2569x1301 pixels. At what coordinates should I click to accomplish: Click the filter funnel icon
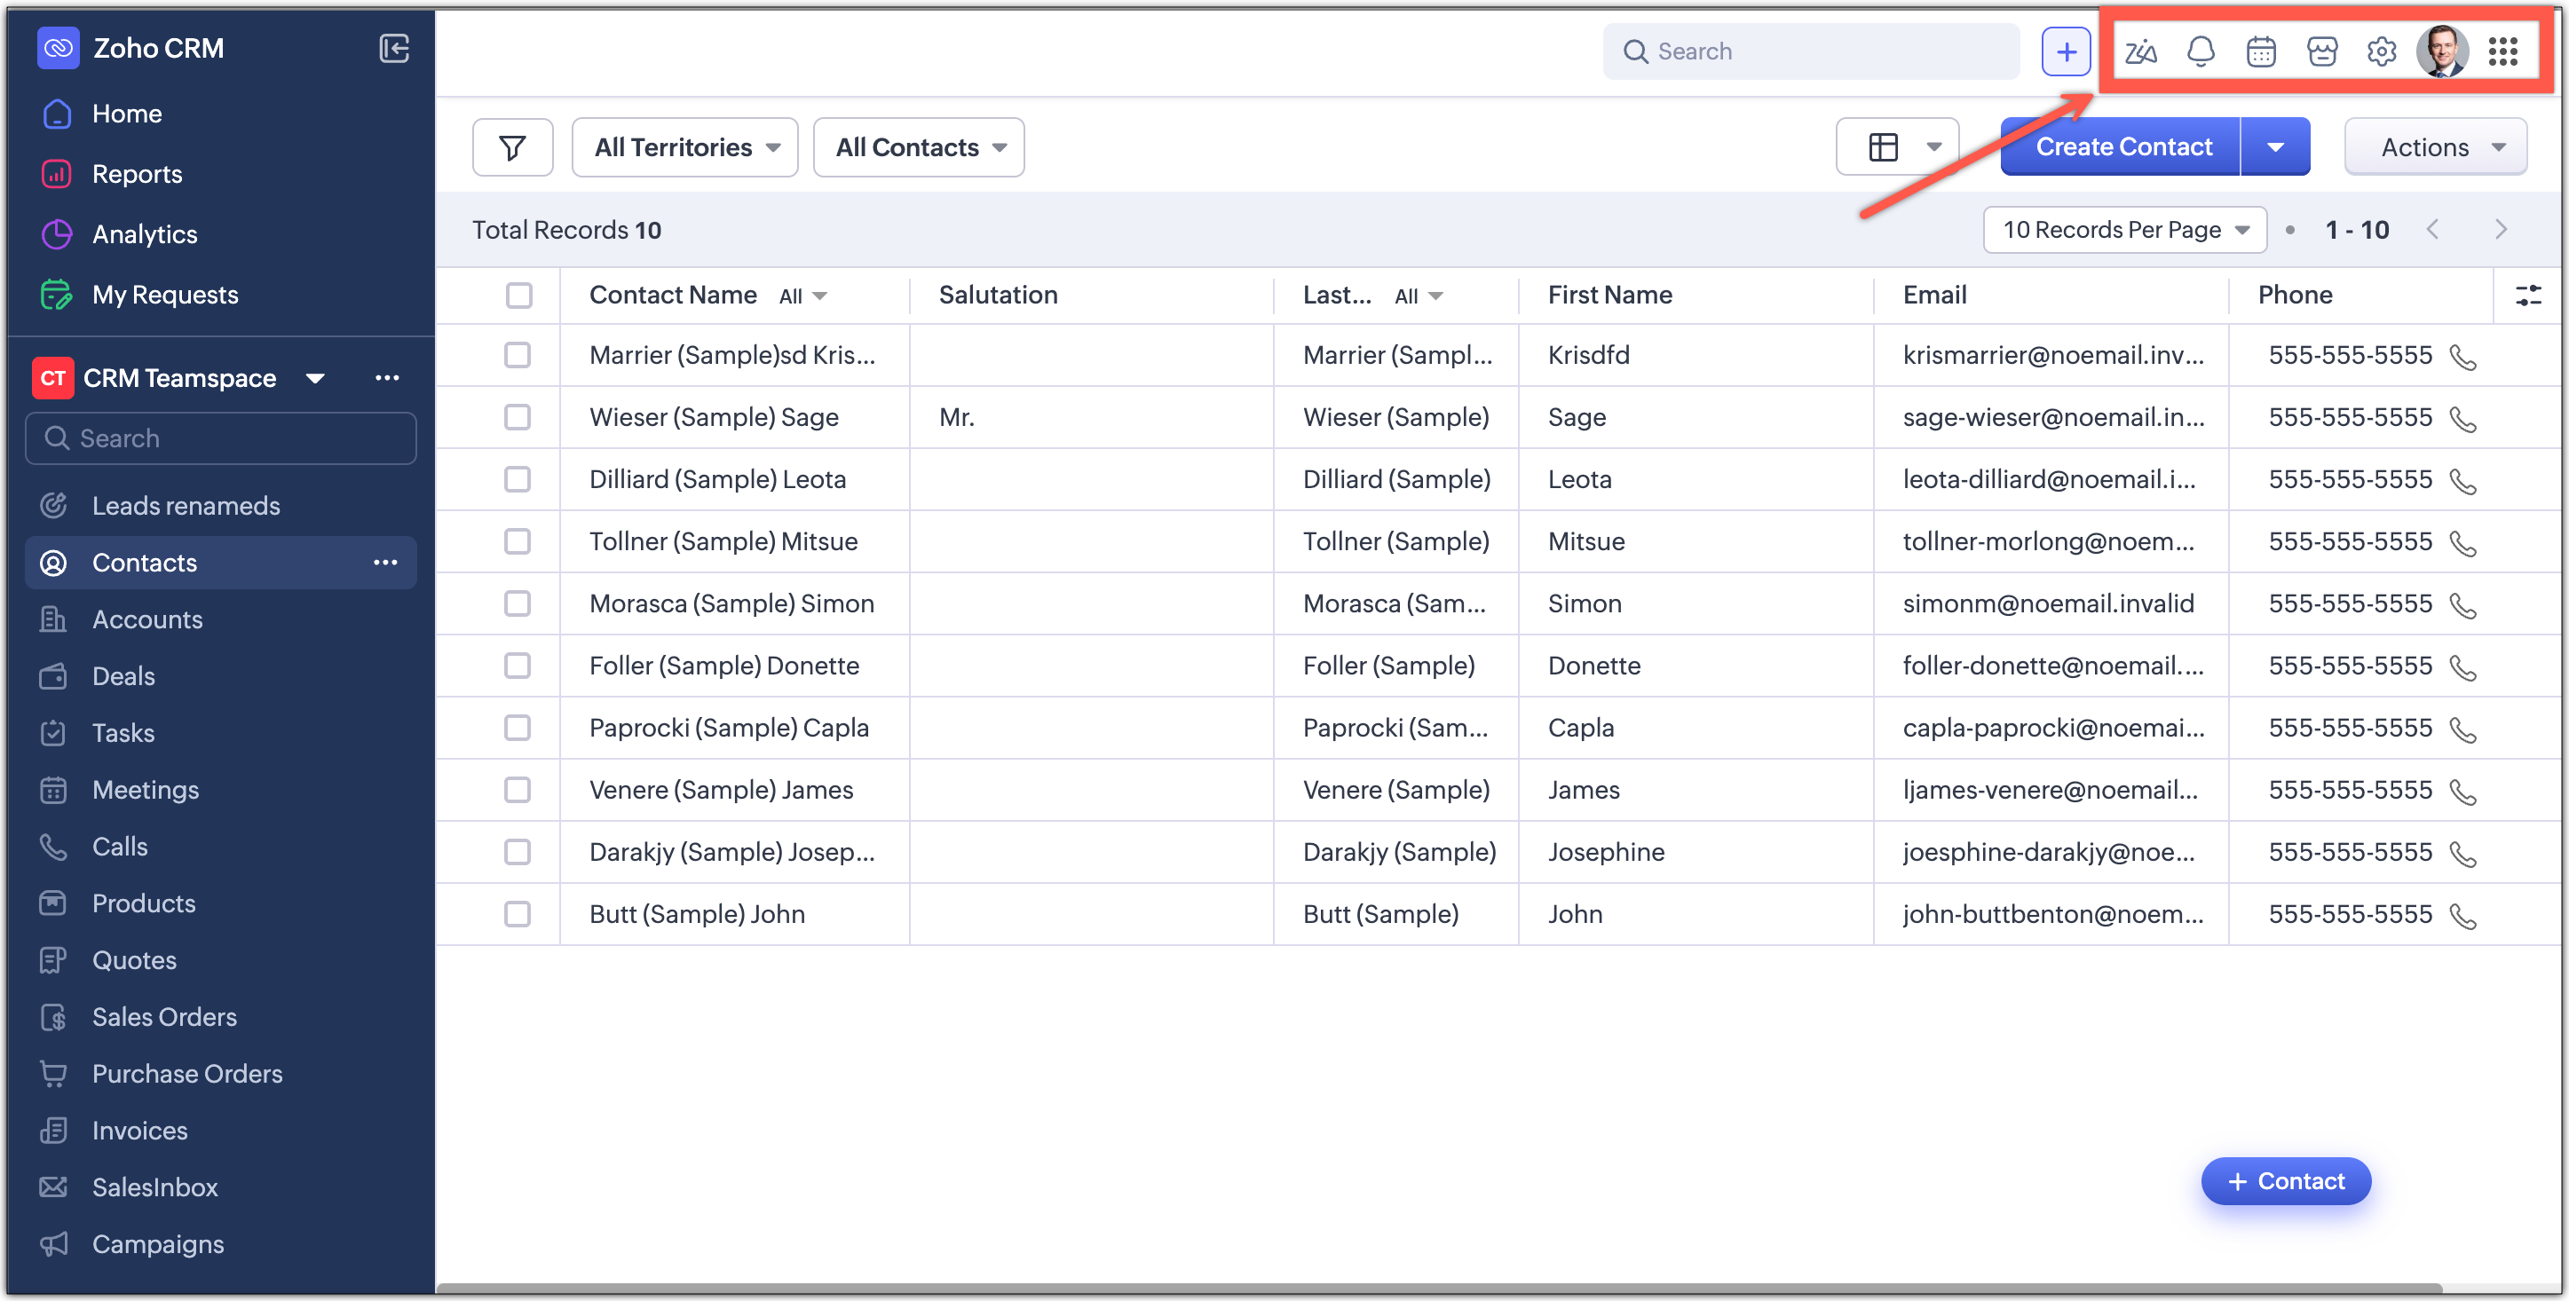pos(512,147)
